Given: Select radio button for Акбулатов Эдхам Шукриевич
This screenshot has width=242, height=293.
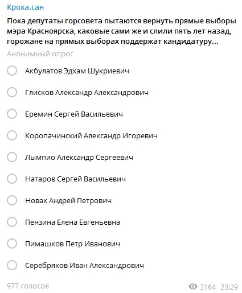Looking at the screenshot, I should point(12,71).
